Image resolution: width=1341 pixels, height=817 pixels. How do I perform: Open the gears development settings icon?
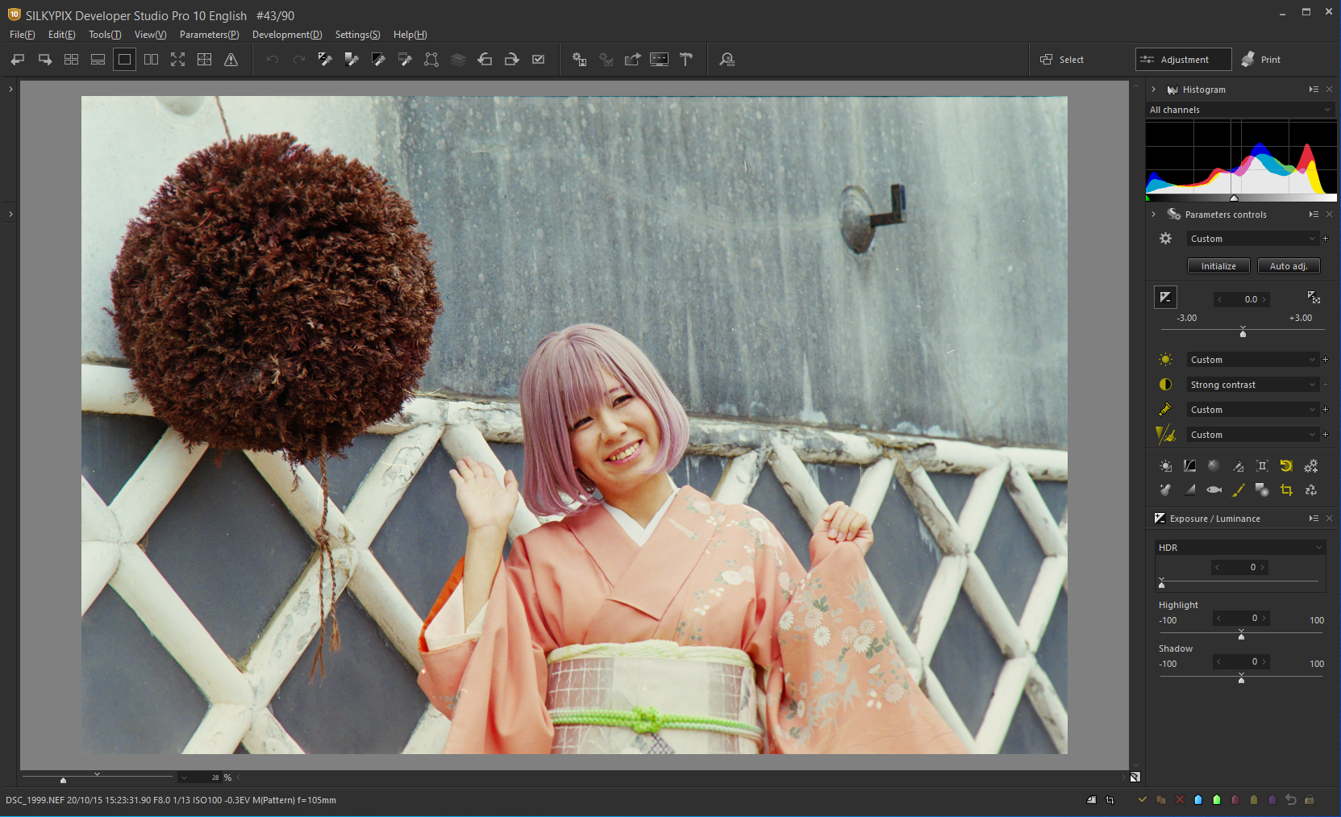point(1311,466)
